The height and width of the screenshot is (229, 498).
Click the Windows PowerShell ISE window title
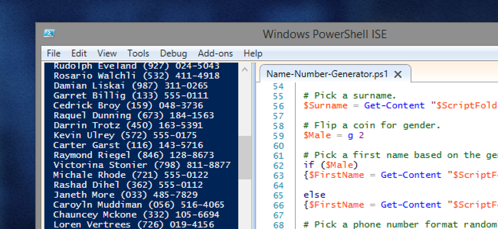325,34
